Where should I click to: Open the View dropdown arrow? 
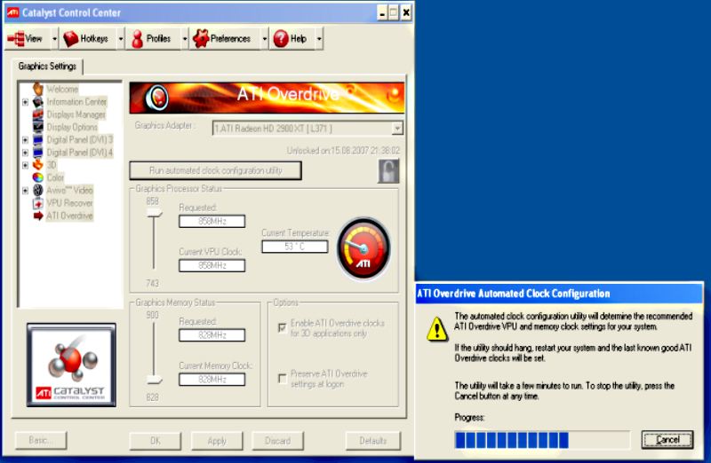point(54,39)
